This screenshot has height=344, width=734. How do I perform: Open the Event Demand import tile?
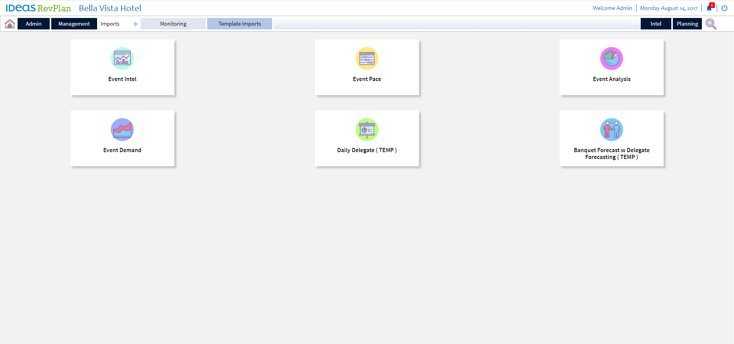click(122, 138)
